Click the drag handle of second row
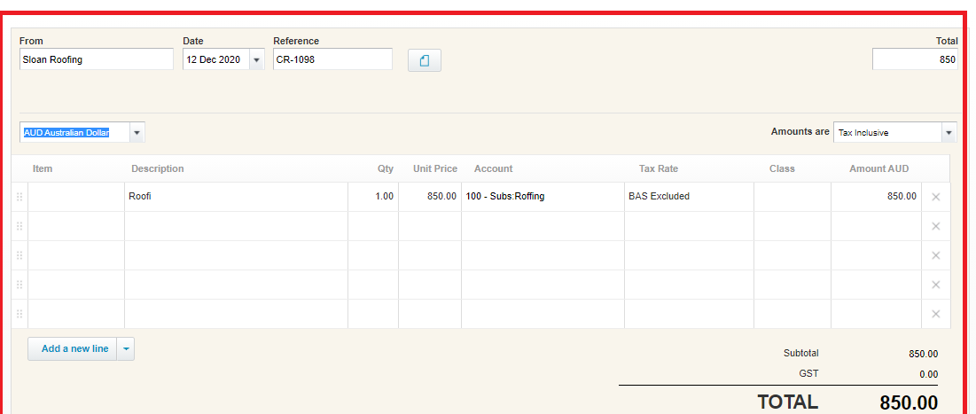 tap(20, 226)
